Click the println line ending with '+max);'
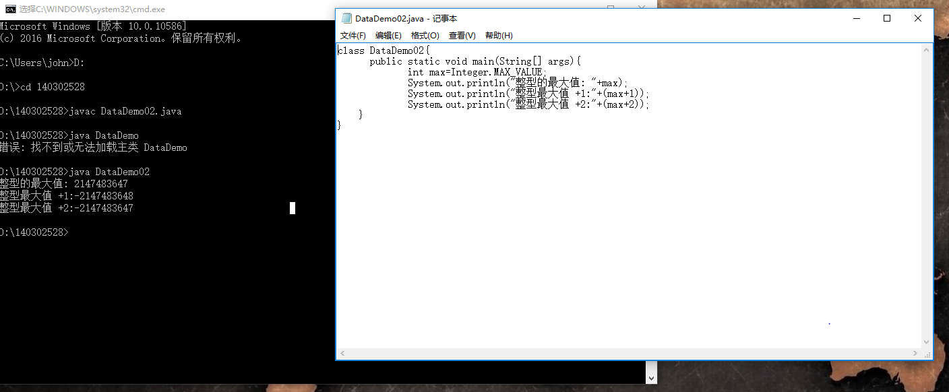This screenshot has height=392, width=949. point(517,83)
